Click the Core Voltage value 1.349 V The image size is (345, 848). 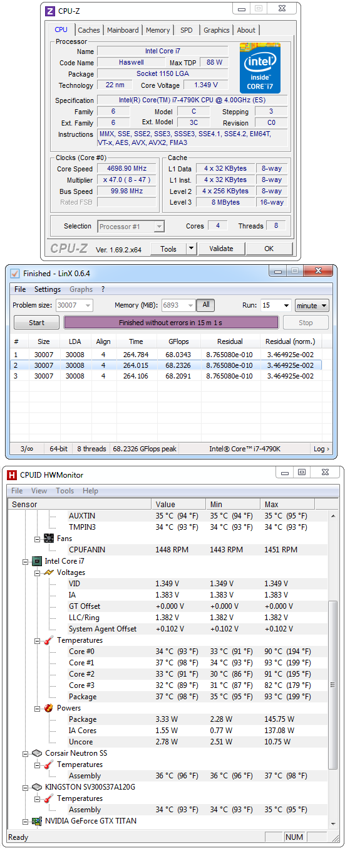pos(206,85)
